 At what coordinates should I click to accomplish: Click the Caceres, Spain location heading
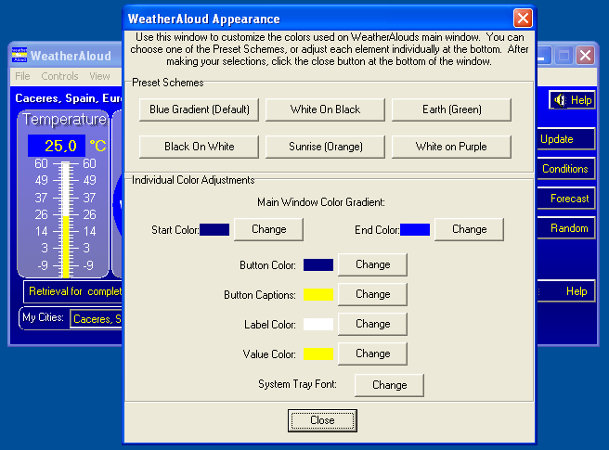point(69,98)
